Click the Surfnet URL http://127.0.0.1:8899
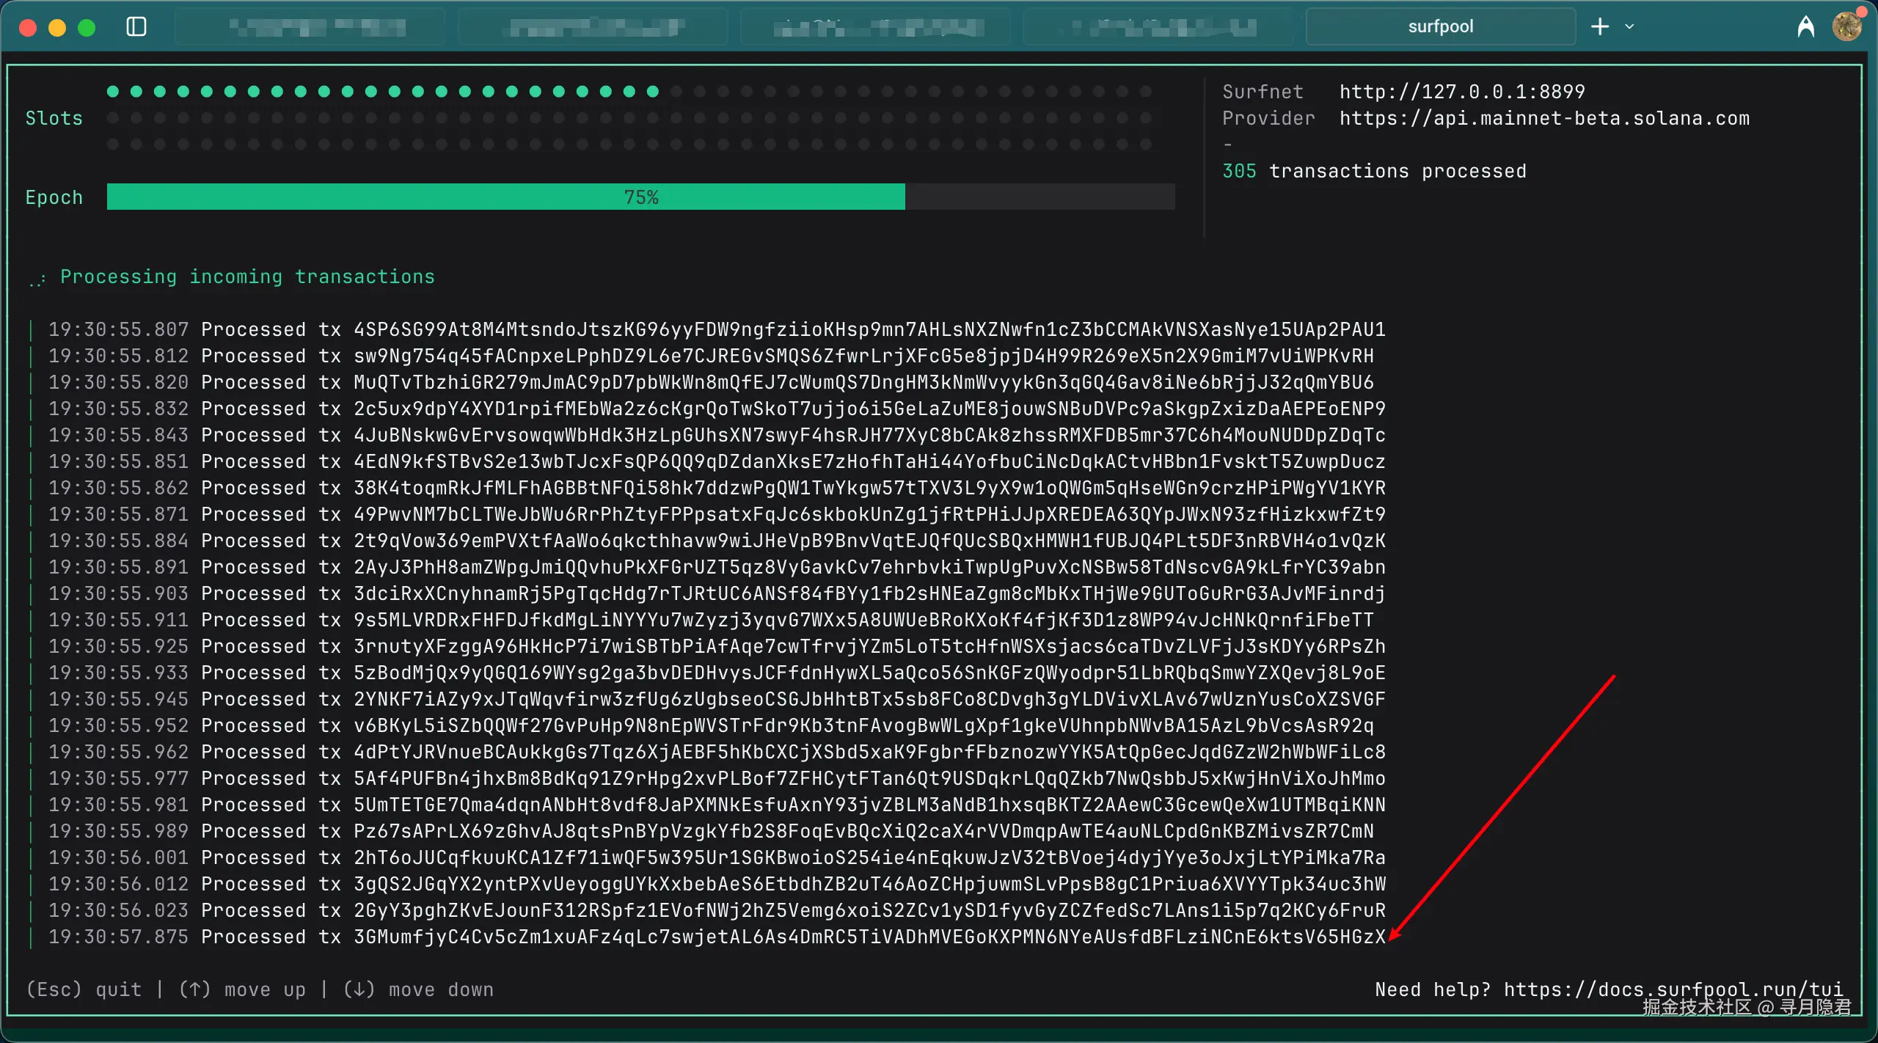The width and height of the screenshot is (1878, 1043). (1461, 92)
